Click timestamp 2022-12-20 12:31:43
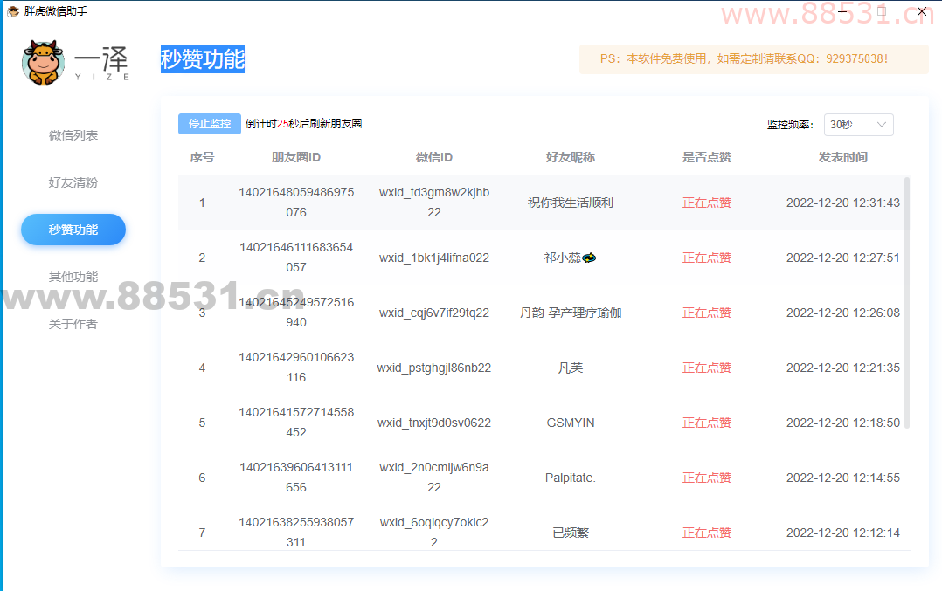The width and height of the screenshot is (942, 591). tap(843, 203)
